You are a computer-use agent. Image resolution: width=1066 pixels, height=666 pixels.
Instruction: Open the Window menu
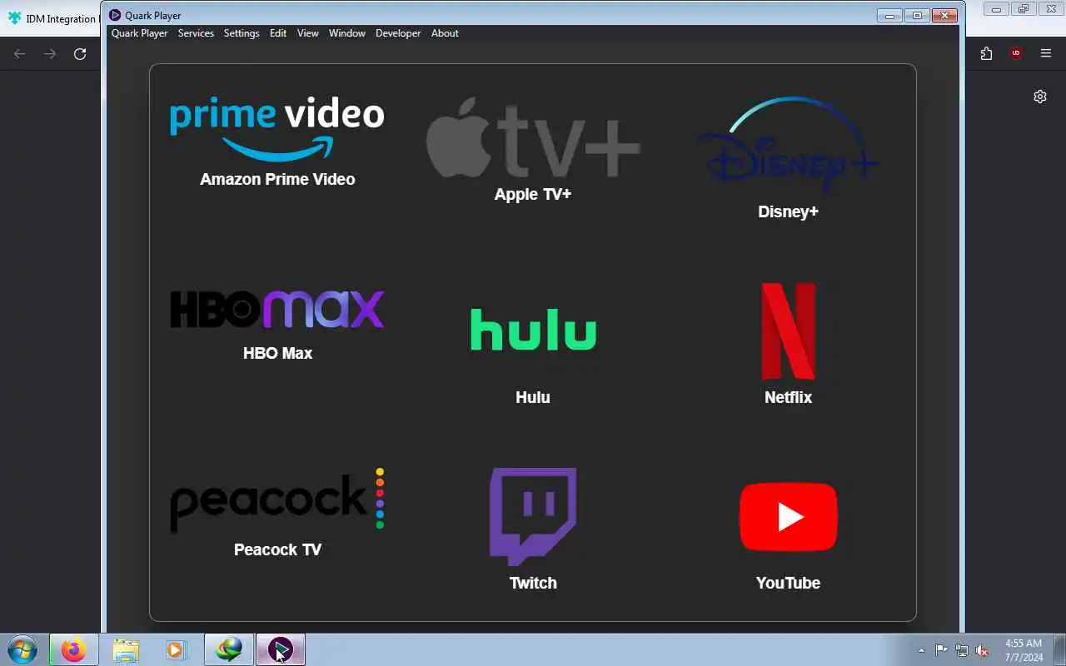coord(347,33)
